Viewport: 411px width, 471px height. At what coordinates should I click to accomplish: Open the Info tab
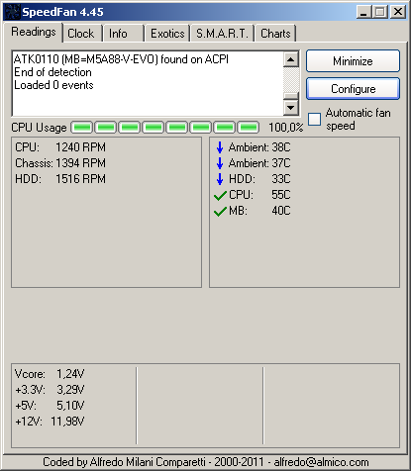click(x=123, y=34)
